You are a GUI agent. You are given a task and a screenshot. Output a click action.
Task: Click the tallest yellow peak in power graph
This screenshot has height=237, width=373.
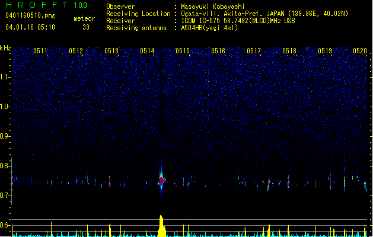pos(161,226)
